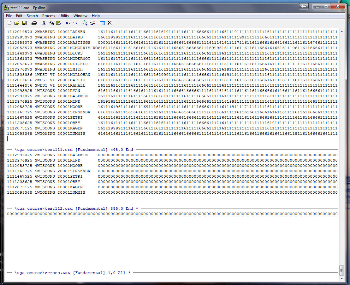The width and height of the screenshot is (350, 285).
Task: Click the open folder toolbar icon
Action: pos(17,23)
